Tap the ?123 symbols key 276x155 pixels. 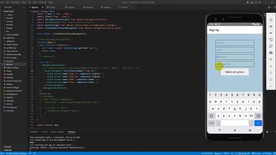[x=211, y=123]
